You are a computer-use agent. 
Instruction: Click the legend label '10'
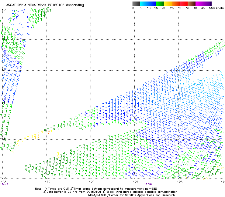(x=149, y=8)
